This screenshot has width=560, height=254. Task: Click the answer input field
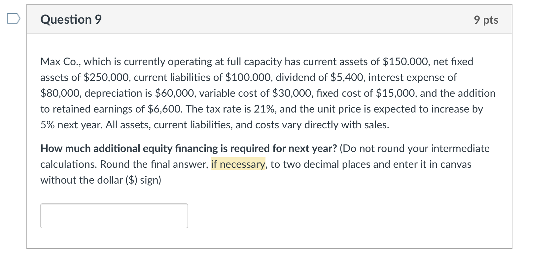point(114,216)
